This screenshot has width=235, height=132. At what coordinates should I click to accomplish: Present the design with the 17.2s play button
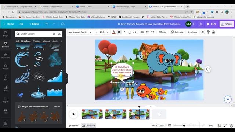[x=211, y=24]
